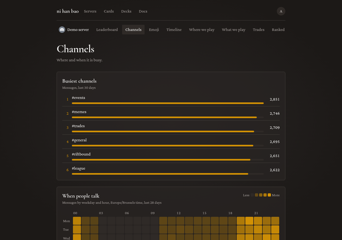Viewport: 342px width, 240px height.
Task: Click the 2,851 message count
Action: coord(275,99)
